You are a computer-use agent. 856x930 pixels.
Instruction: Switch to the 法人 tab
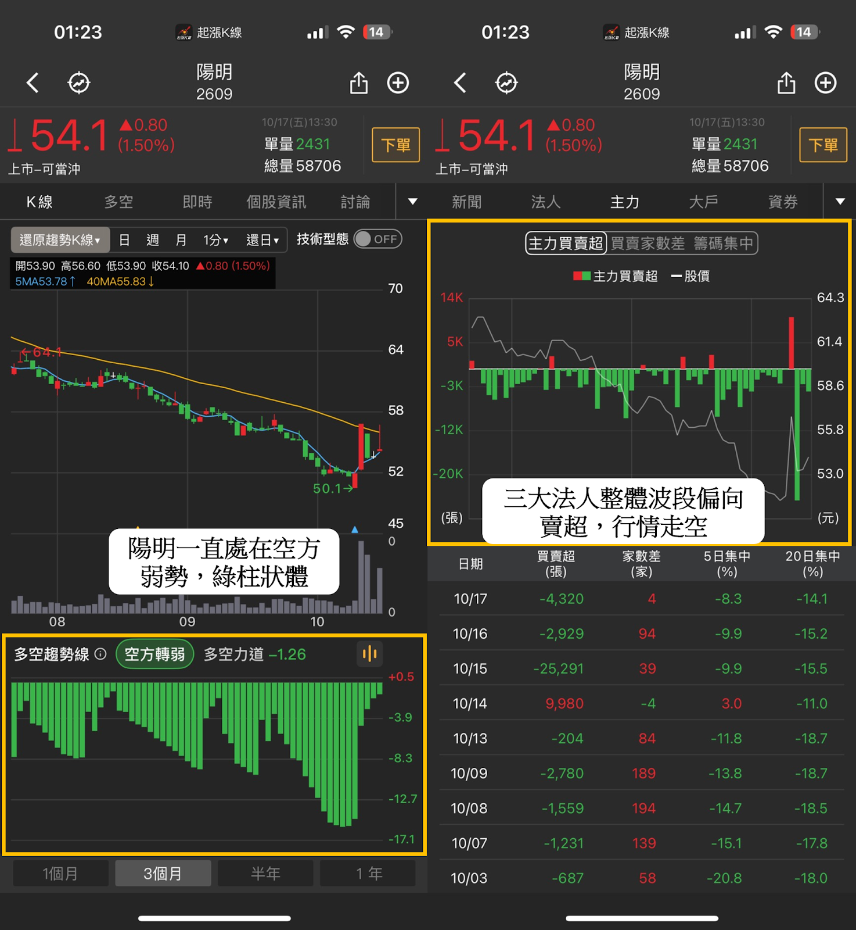(546, 202)
